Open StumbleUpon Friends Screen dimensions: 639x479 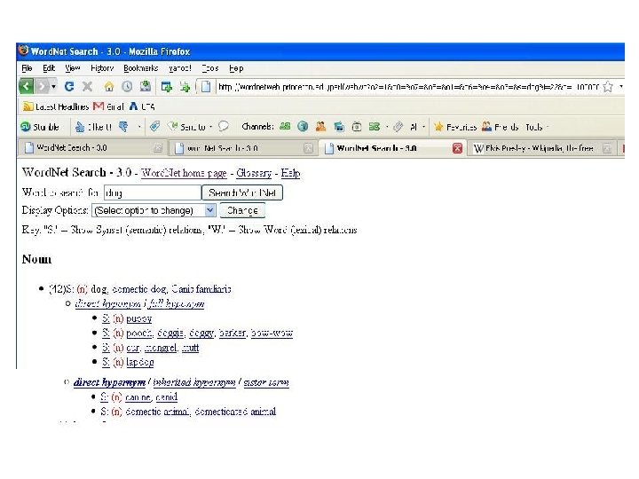[x=500, y=127]
